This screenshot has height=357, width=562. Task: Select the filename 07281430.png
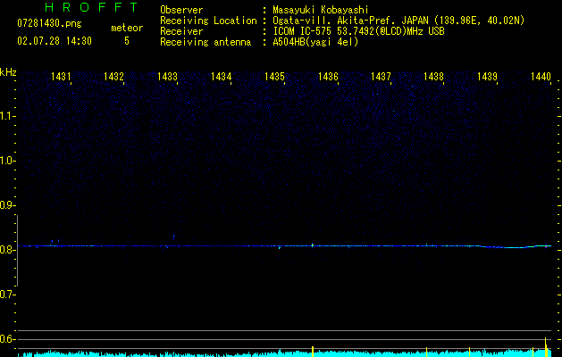tap(49, 24)
